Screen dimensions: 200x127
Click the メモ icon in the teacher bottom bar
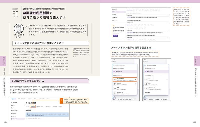point(118,99)
